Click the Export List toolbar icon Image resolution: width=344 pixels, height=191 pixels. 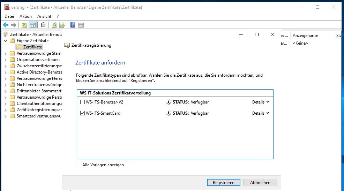[x=62, y=25]
